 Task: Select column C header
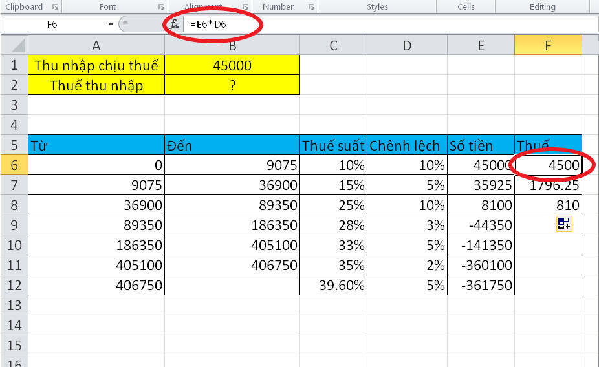coord(334,45)
